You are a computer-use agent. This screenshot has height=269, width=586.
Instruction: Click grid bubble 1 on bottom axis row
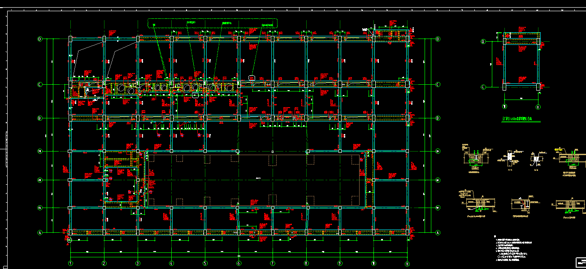(x=70, y=263)
